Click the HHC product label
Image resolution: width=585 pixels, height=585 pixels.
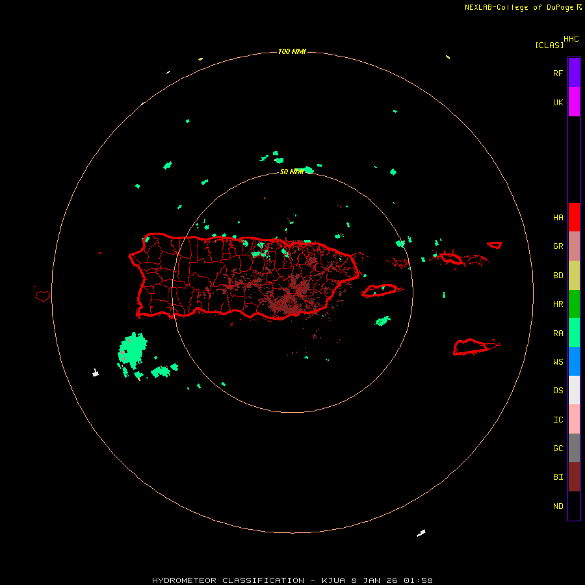pos(571,39)
